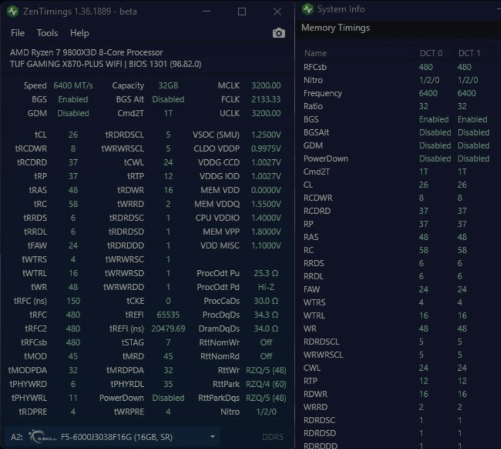Click the tCL value 26
This screenshot has height=449, width=501.
[x=73, y=135]
